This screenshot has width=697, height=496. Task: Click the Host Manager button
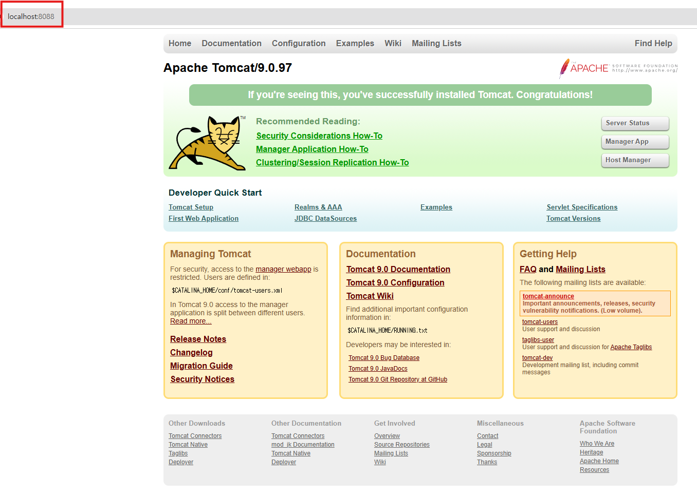click(635, 160)
